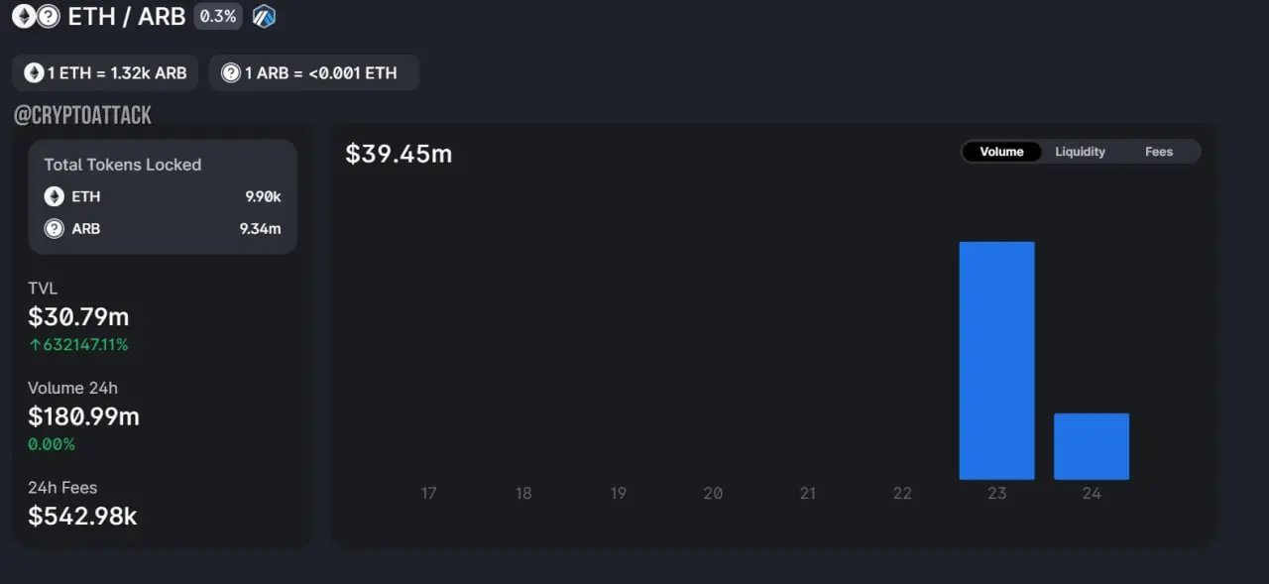Switch chart to Liquidity view
Image resolution: width=1269 pixels, height=584 pixels.
click(x=1080, y=152)
